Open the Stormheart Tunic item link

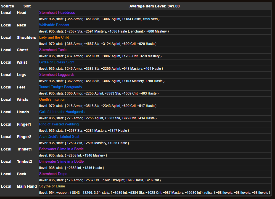click(x=53, y=50)
